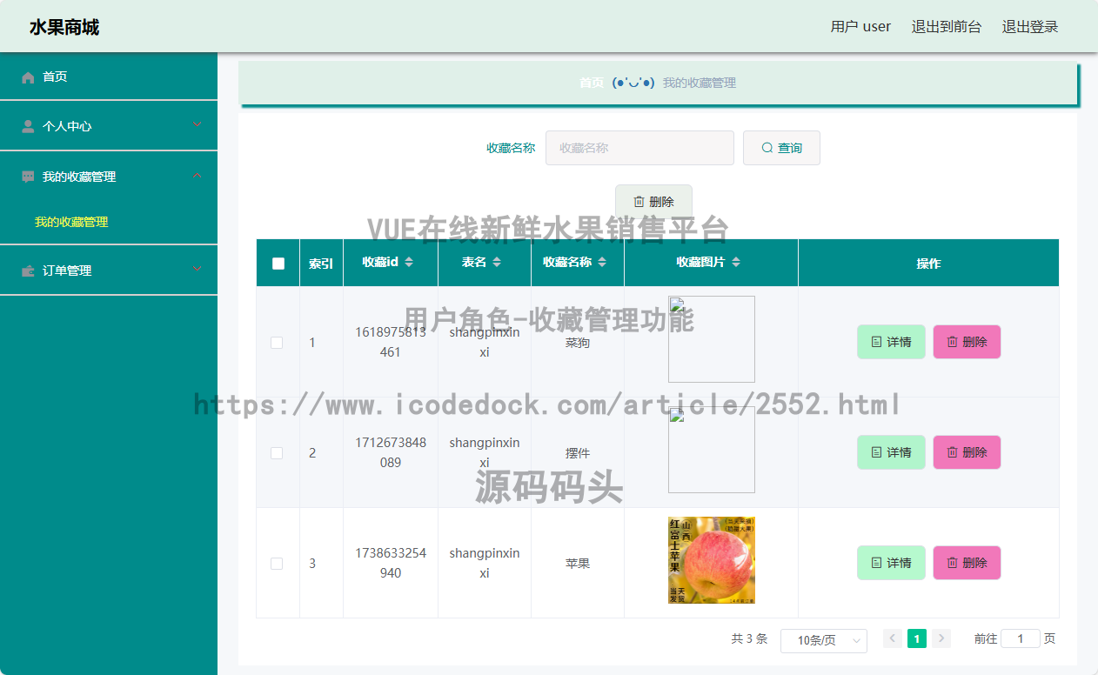The height and width of the screenshot is (675, 1098).
Task: Open 个人中心 sidebar menu
Action: (109, 126)
